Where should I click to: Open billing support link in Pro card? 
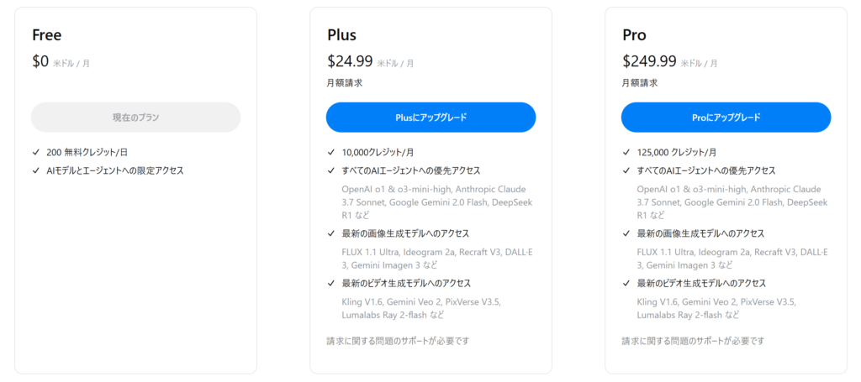(x=693, y=341)
